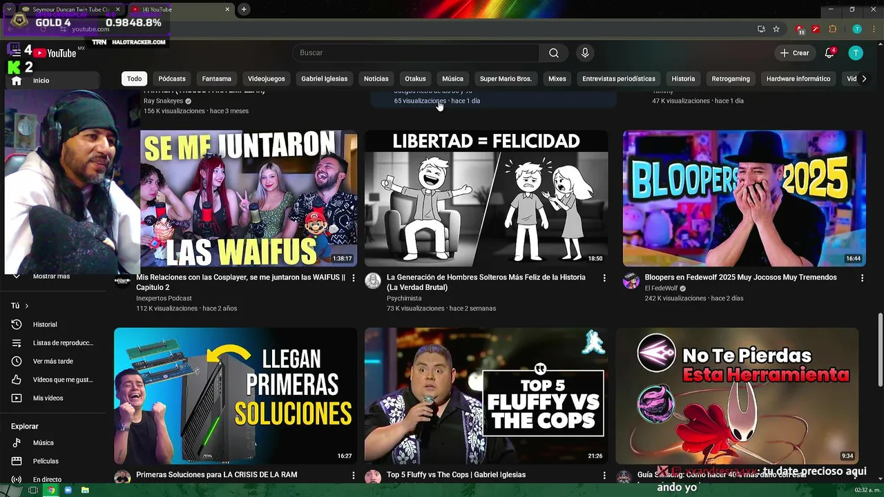Expand sidebar with Mostrar más
884x497 pixels.
[52, 276]
